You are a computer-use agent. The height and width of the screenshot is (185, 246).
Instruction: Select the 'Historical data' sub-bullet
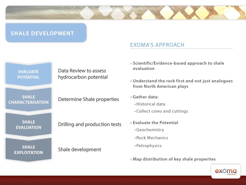[150, 104]
